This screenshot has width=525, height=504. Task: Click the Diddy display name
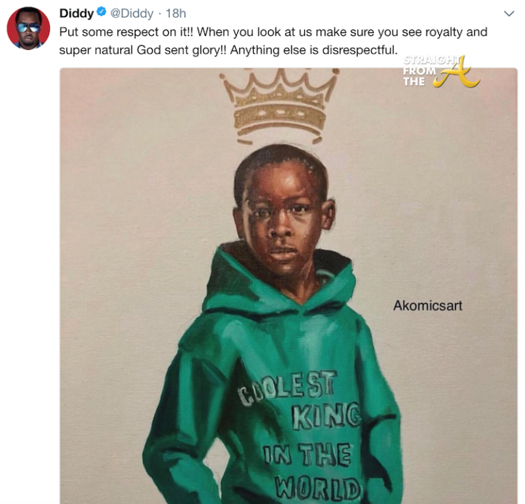(x=77, y=14)
